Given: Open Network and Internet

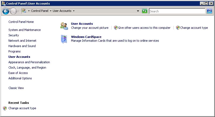Looking at the screenshot, I should point(22,41).
